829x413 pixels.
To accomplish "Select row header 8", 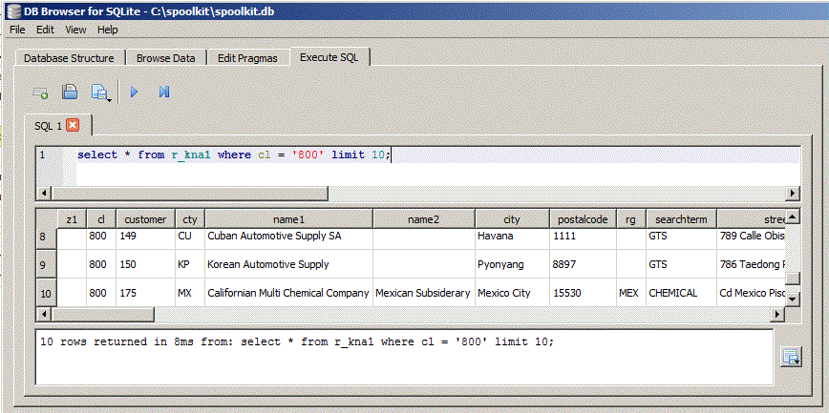I will [47, 237].
